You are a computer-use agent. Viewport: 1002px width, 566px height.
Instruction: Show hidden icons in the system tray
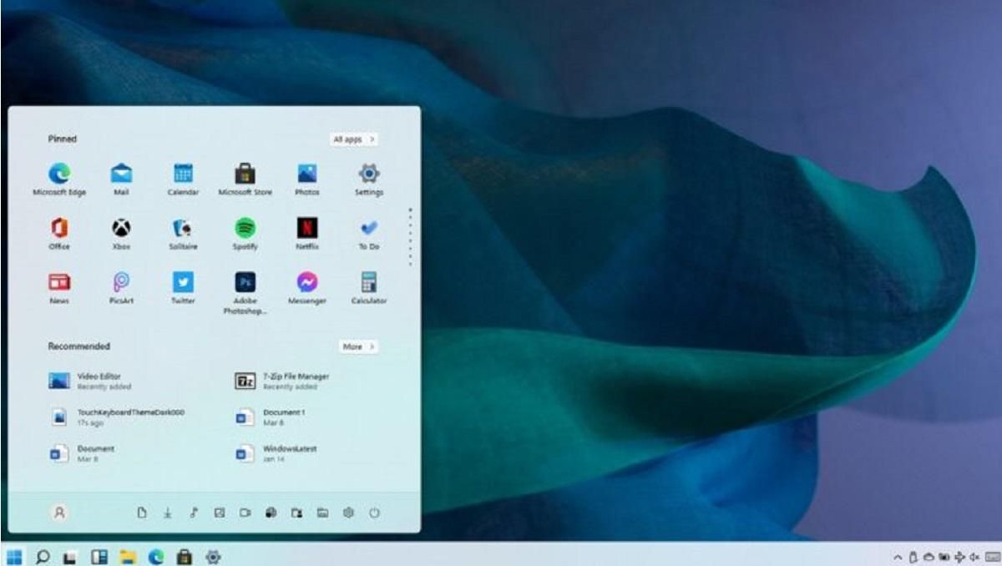(x=898, y=555)
